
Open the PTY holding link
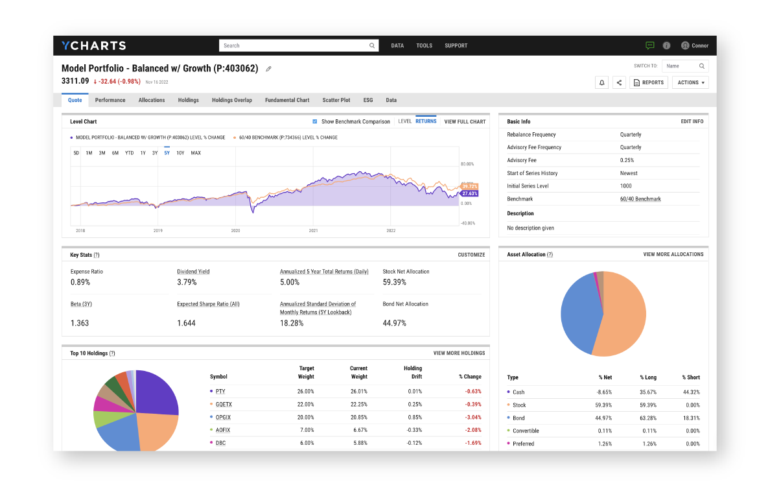pyautogui.click(x=220, y=392)
